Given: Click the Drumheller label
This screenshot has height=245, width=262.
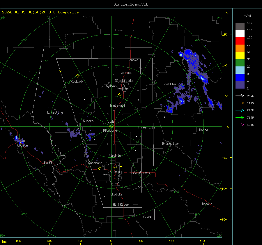Looking at the screenshot, I should 171,144.
